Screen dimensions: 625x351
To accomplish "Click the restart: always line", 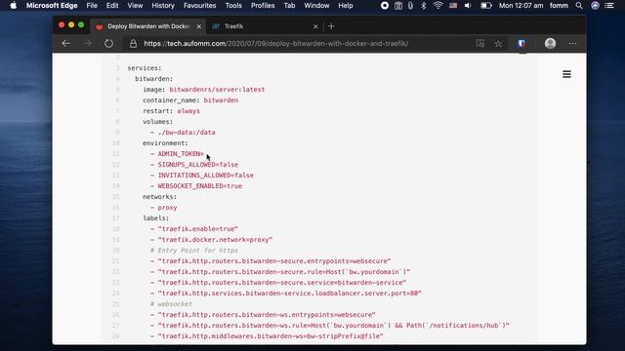I will [x=172, y=111].
